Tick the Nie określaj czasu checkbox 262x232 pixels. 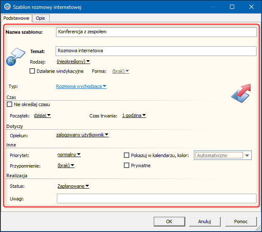10,104
